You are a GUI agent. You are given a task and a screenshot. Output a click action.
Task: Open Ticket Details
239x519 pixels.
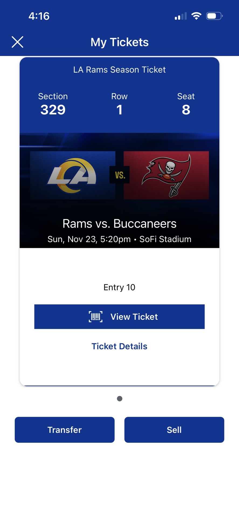tap(119, 346)
